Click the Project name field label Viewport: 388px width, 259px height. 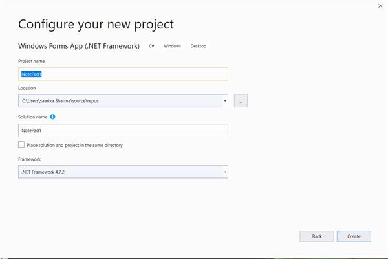click(32, 61)
